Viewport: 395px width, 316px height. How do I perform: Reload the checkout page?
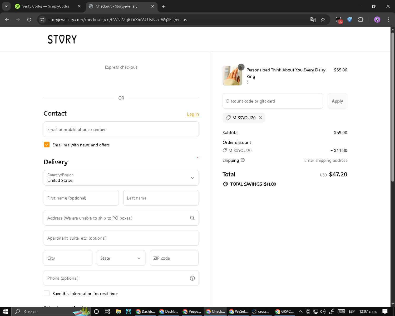pyautogui.click(x=29, y=19)
